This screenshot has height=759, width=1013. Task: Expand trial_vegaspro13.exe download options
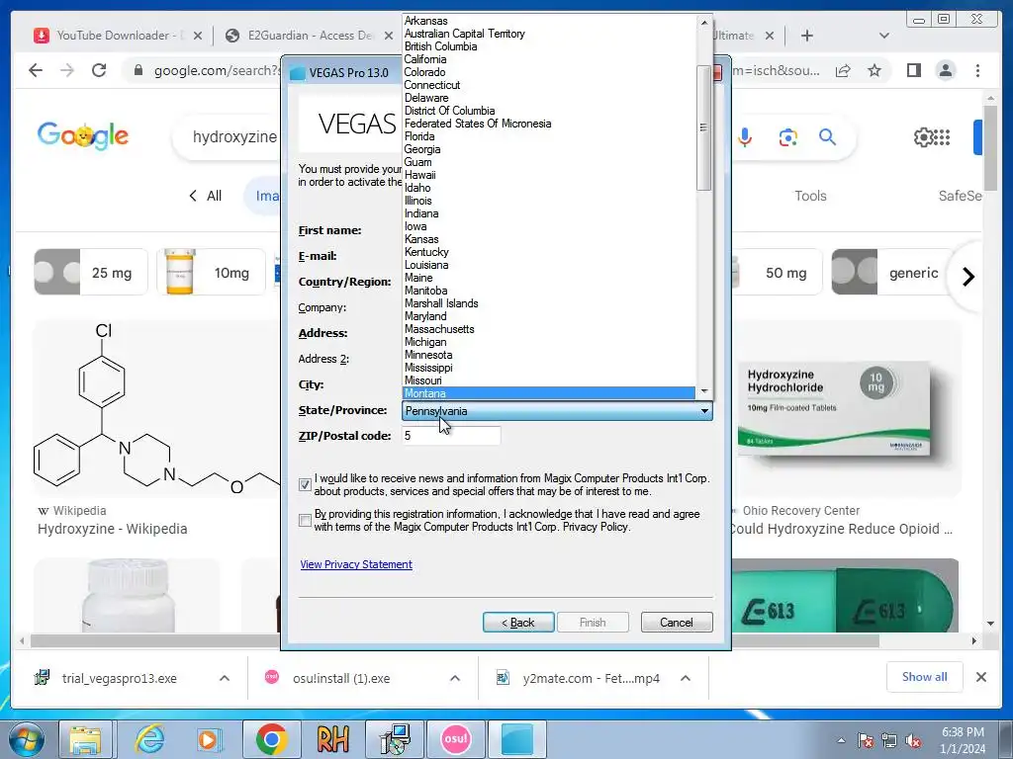[225, 678]
